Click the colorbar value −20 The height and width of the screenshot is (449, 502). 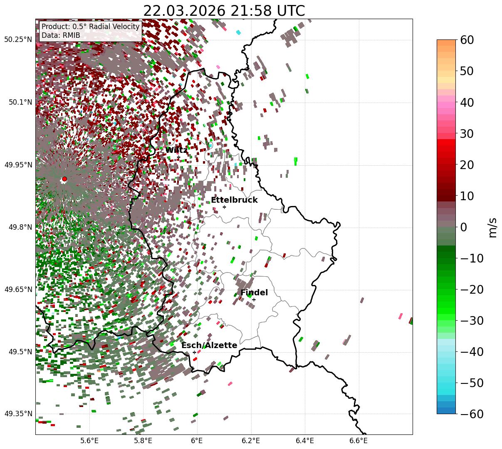[x=472, y=290]
